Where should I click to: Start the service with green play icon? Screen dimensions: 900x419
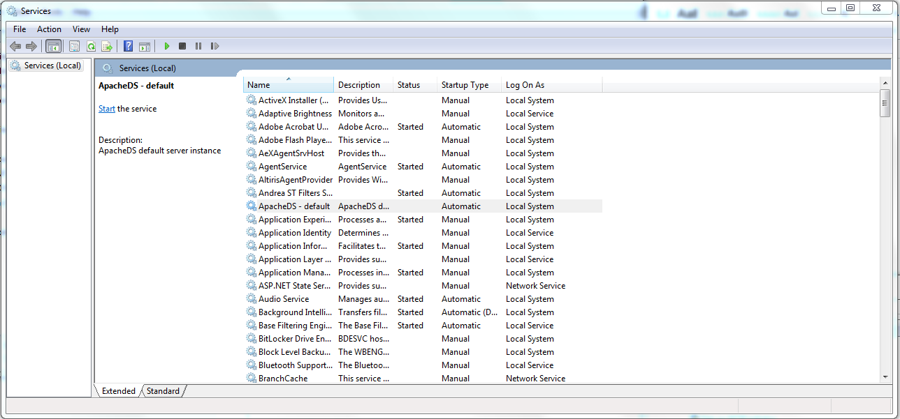pos(166,46)
